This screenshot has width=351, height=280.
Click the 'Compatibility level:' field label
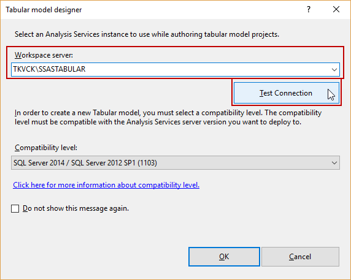[x=46, y=148]
